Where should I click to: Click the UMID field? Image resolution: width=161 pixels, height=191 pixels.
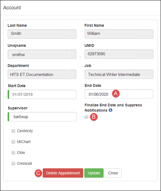pyautogui.click(x=119, y=54)
